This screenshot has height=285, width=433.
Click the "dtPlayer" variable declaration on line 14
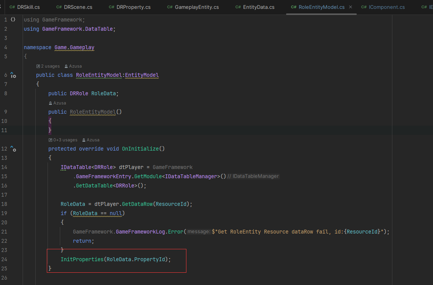(131, 167)
